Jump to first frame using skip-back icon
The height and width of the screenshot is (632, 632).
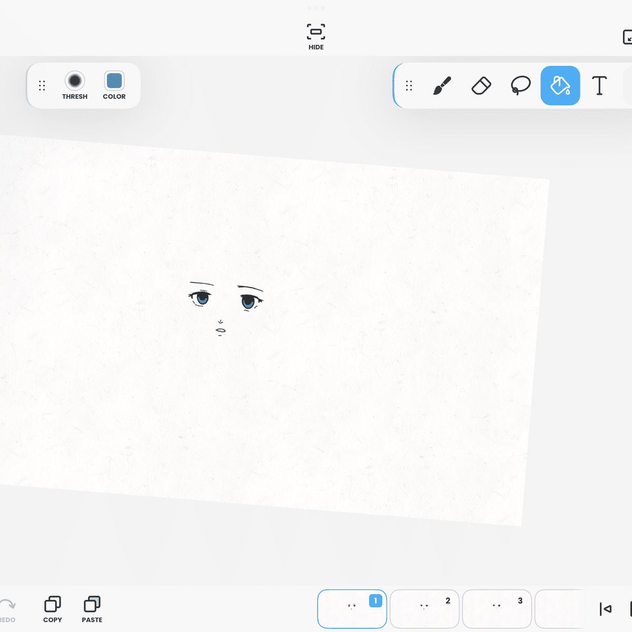tap(606, 609)
